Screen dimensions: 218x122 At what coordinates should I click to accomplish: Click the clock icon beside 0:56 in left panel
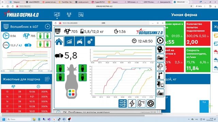pos(6,36)
